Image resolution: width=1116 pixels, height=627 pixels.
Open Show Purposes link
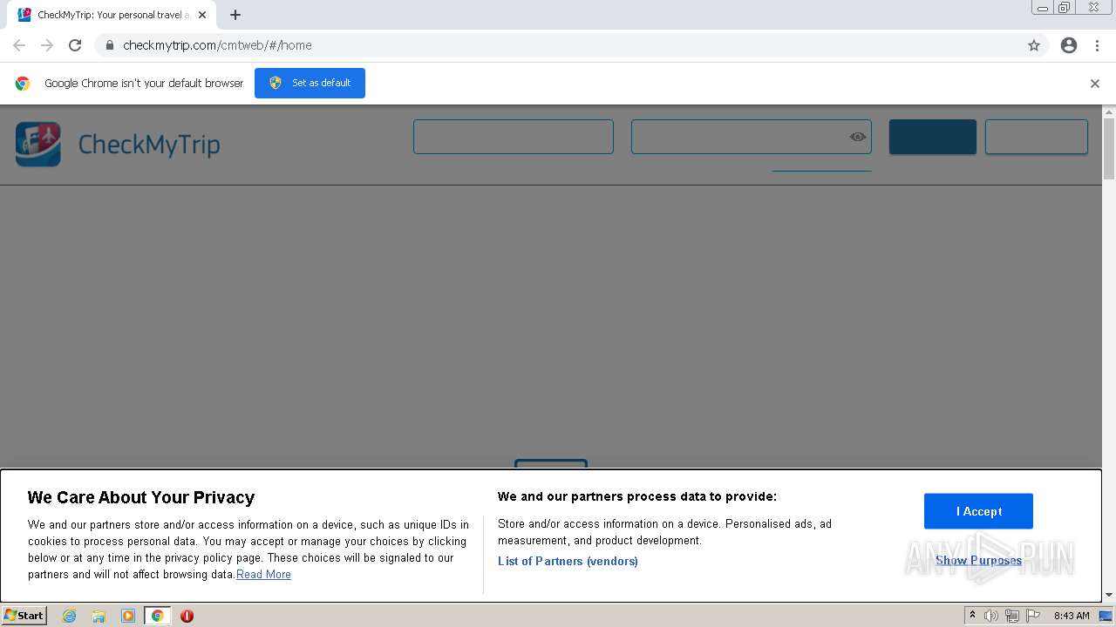(978, 560)
